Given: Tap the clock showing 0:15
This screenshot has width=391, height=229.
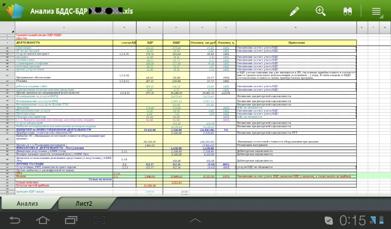Looking at the screenshot, I should (x=352, y=221).
